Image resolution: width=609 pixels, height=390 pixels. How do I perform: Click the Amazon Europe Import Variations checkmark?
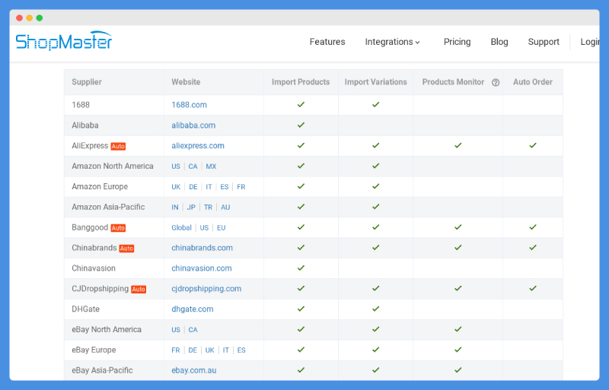(375, 186)
